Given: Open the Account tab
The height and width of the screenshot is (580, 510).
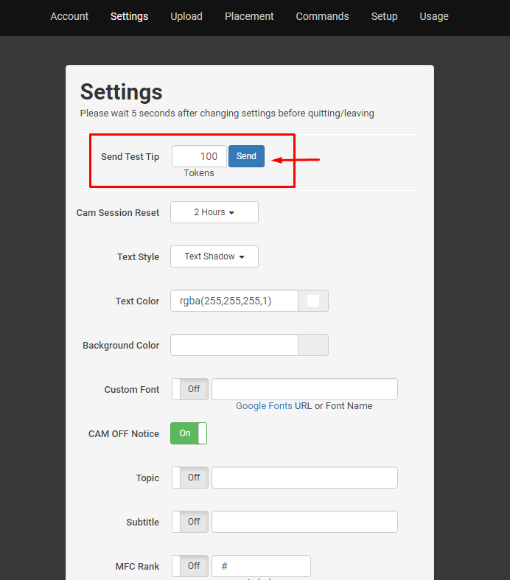Looking at the screenshot, I should tap(69, 17).
